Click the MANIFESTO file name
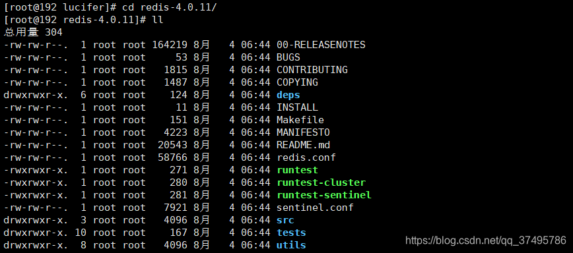 pyautogui.click(x=303, y=132)
